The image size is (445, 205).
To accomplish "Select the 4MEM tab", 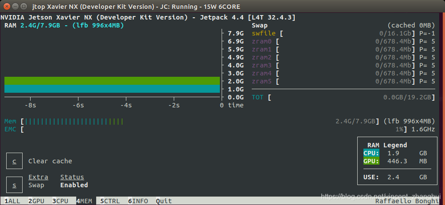I will 84,201.
